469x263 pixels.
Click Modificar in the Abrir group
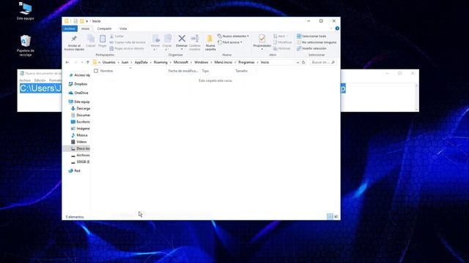click(283, 42)
